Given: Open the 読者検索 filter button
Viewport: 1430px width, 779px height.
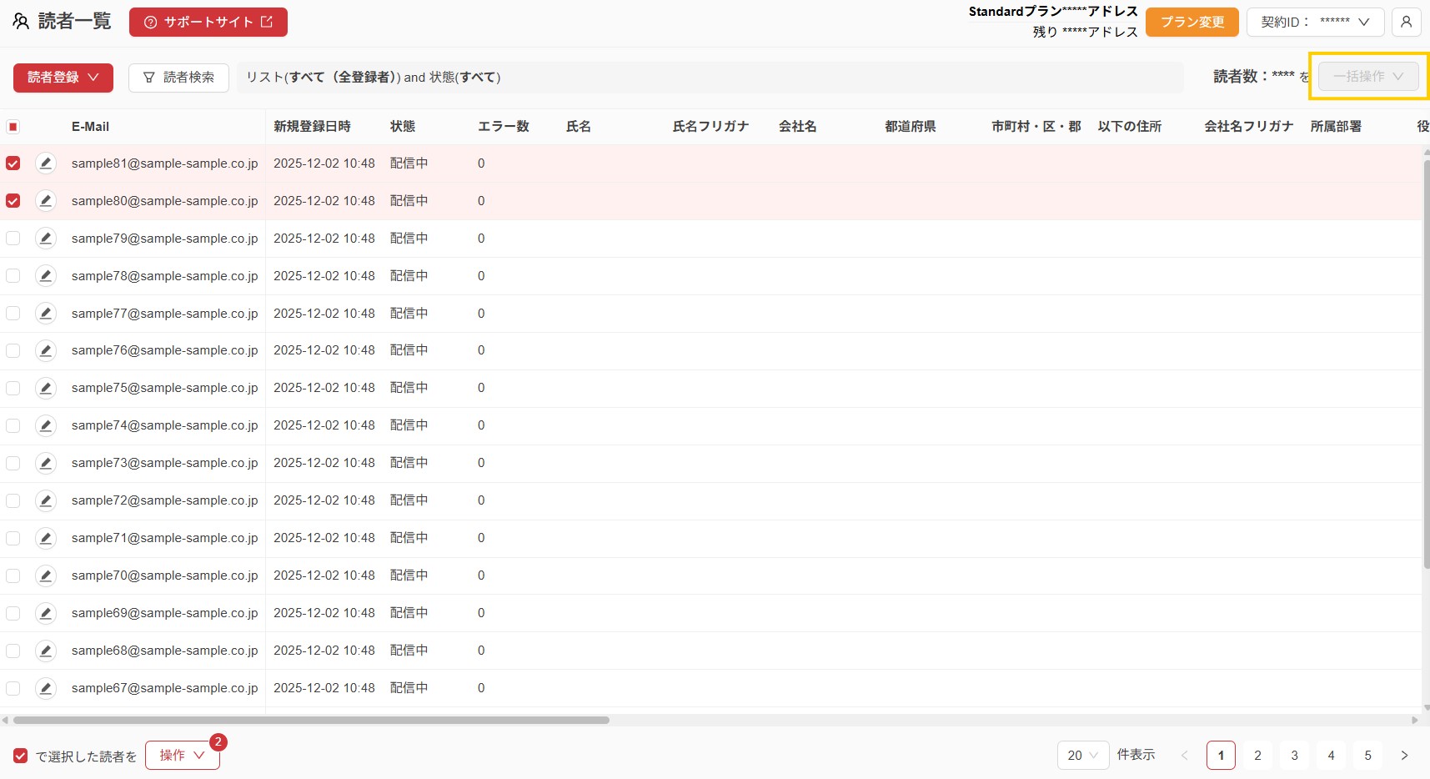Looking at the screenshot, I should pyautogui.click(x=178, y=78).
